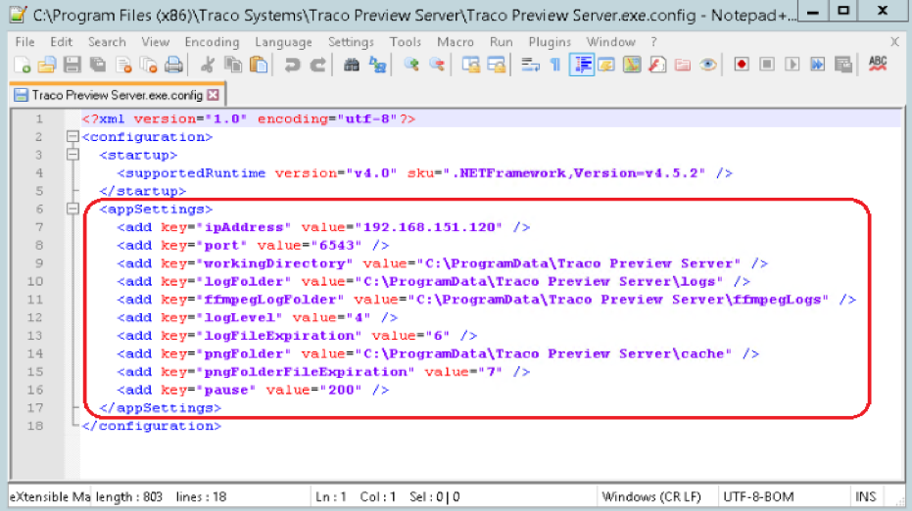Click the ipAddress value 192.168.151.120
Image resolution: width=912 pixels, height=511 pixels.
pos(429,227)
